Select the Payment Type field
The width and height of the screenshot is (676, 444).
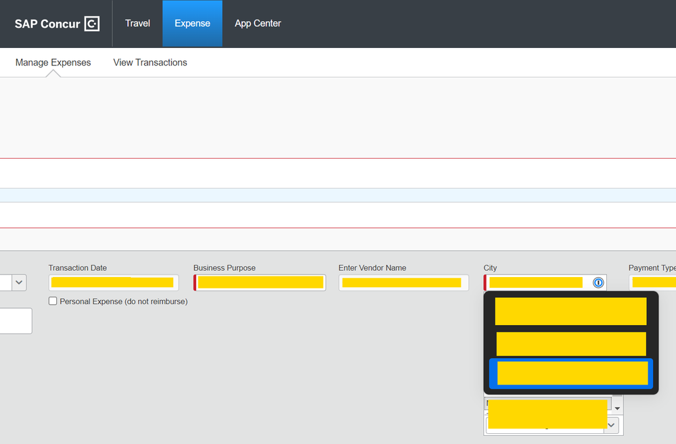pos(653,282)
